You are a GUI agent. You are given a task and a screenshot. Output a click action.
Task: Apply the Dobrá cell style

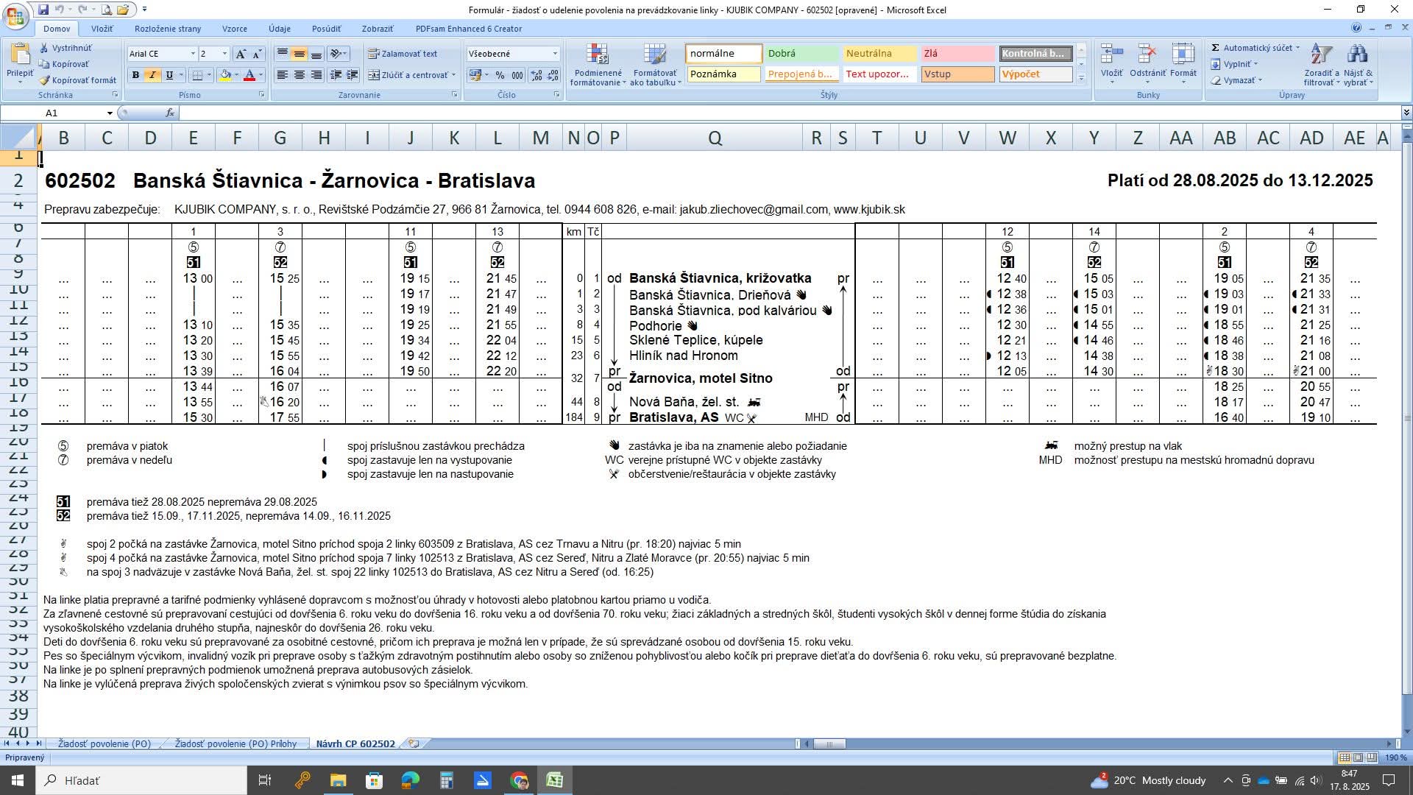click(801, 54)
